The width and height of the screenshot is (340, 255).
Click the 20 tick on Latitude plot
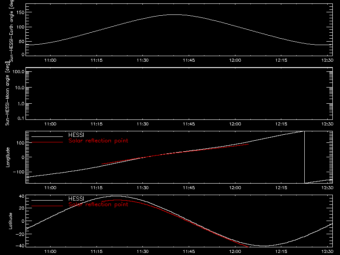pyautogui.click(x=22, y=208)
